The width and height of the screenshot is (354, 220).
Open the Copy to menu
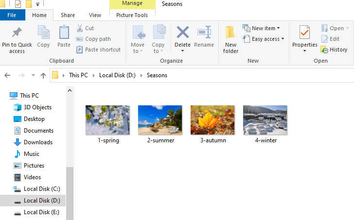coord(158,39)
